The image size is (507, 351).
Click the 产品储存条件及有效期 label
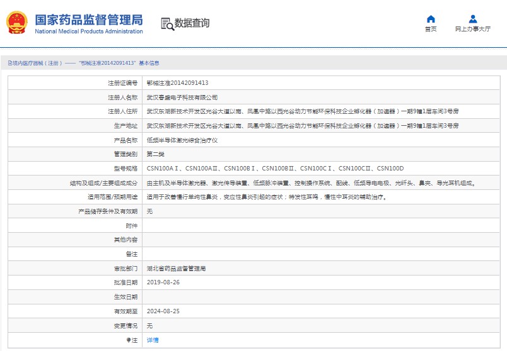108,211
